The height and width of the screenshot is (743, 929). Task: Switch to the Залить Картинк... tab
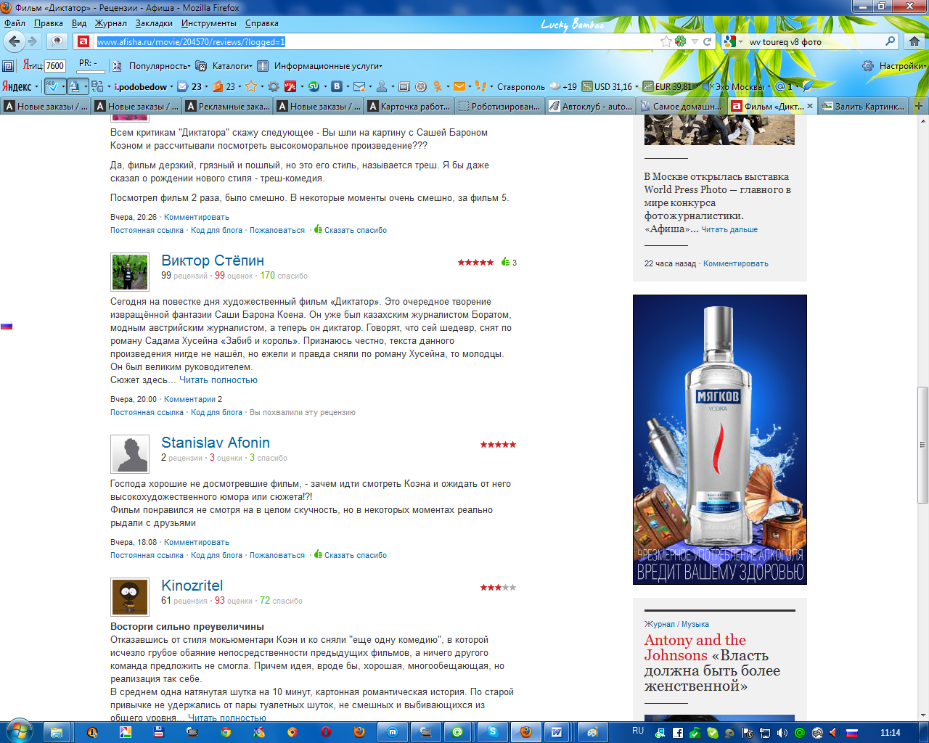pos(862,106)
